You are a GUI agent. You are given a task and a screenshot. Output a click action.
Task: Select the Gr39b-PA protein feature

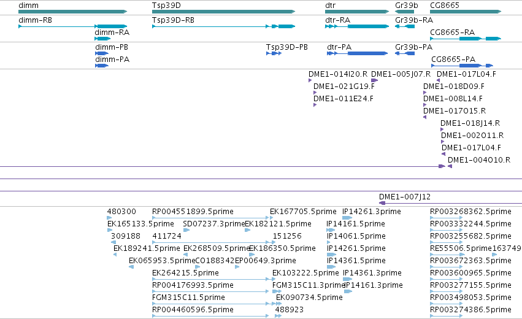coord(405,53)
